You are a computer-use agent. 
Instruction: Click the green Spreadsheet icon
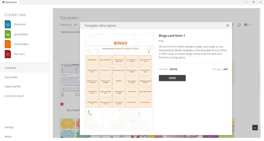[x=8, y=34]
